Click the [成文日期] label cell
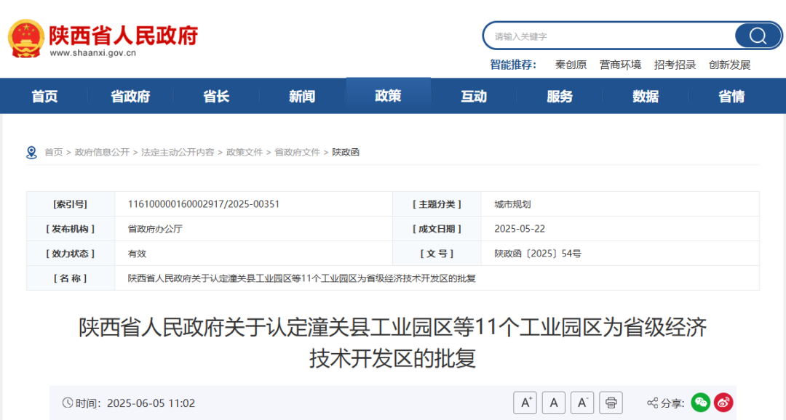This screenshot has height=420, width=786. pos(437,229)
